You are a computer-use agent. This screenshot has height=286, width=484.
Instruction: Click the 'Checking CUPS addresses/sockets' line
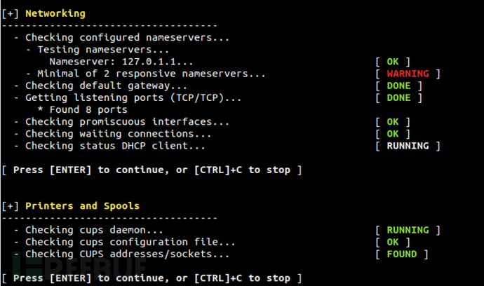[126, 254]
